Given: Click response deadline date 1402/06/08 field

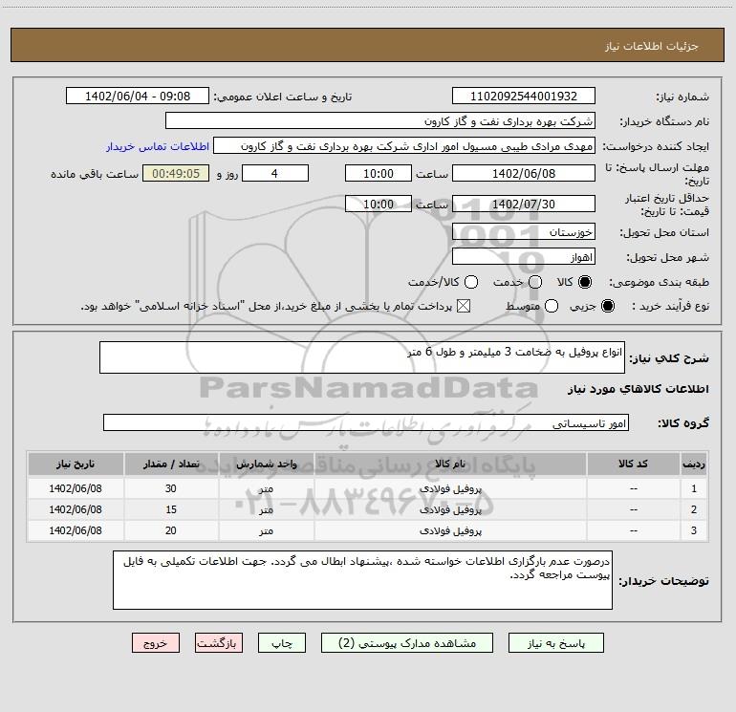Looking at the screenshot, I should click(x=524, y=173).
